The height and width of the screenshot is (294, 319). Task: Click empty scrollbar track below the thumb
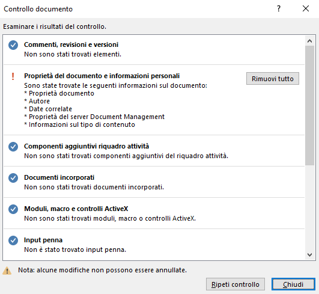(309, 207)
